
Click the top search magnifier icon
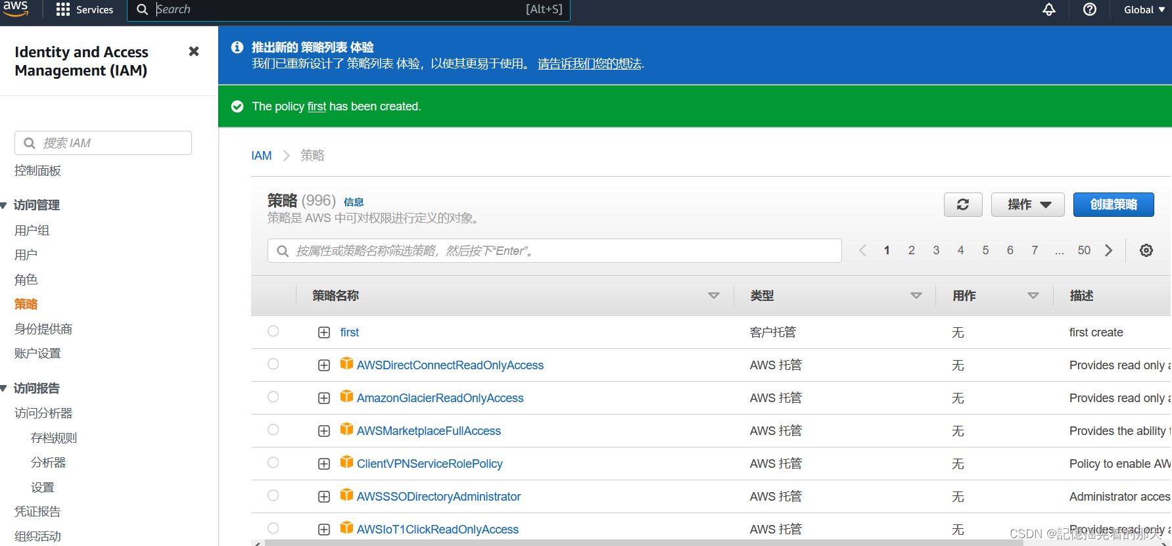pos(142,9)
